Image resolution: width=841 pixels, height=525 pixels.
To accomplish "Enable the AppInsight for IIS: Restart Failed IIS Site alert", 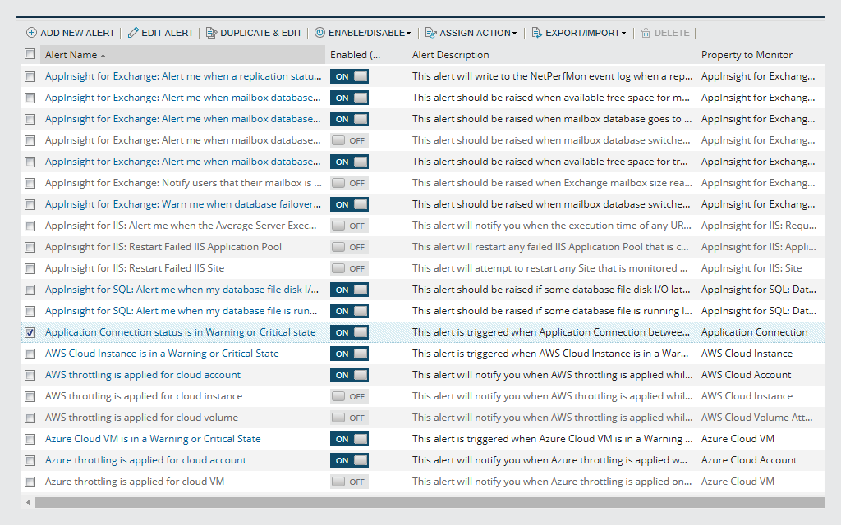I will pyautogui.click(x=349, y=268).
